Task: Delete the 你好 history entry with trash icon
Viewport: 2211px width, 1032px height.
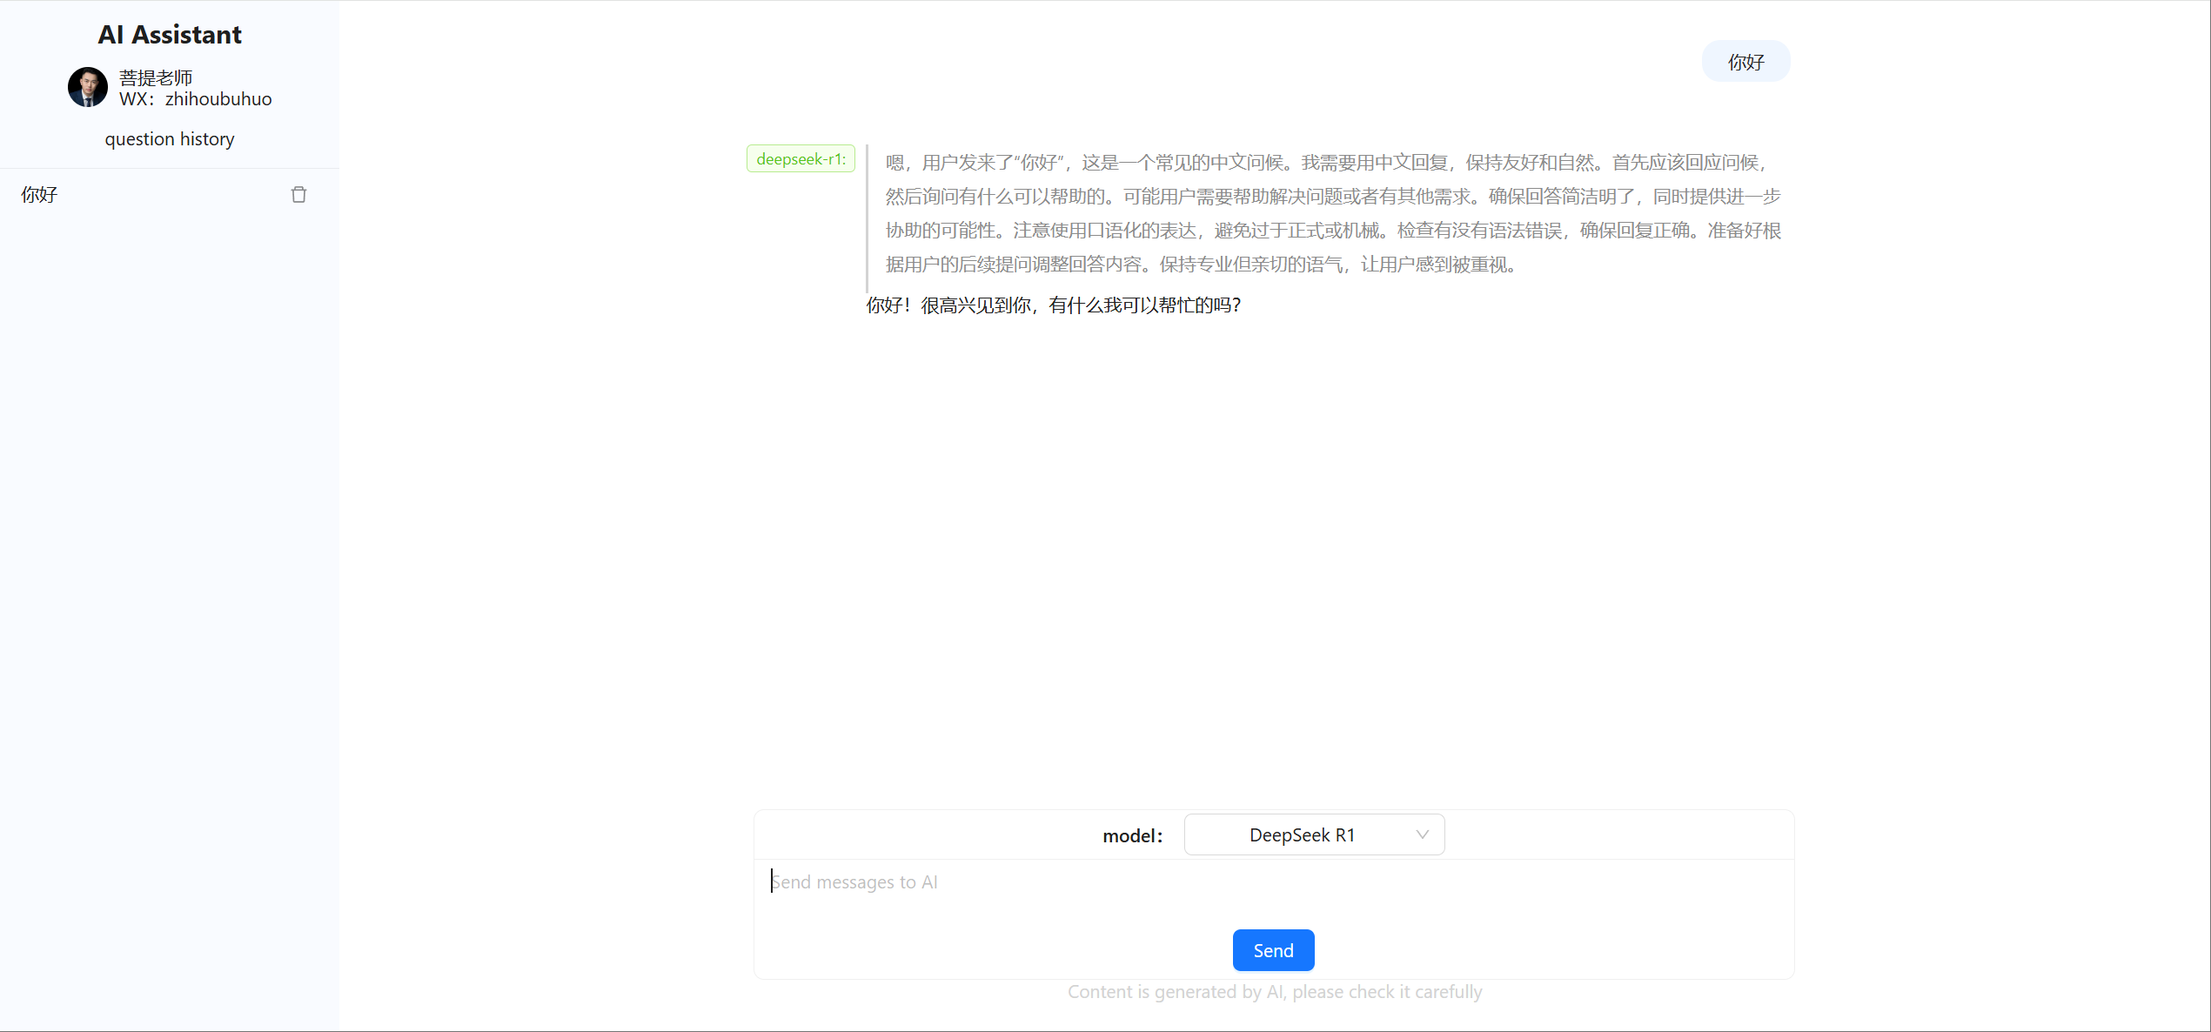Action: (298, 195)
